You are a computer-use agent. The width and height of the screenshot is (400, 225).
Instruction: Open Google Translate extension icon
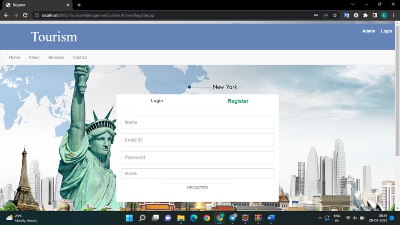[x=346, y=15]
